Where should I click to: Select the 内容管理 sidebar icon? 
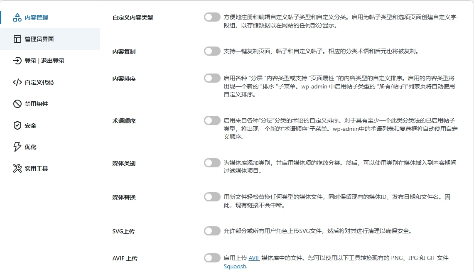click(17, 17)
